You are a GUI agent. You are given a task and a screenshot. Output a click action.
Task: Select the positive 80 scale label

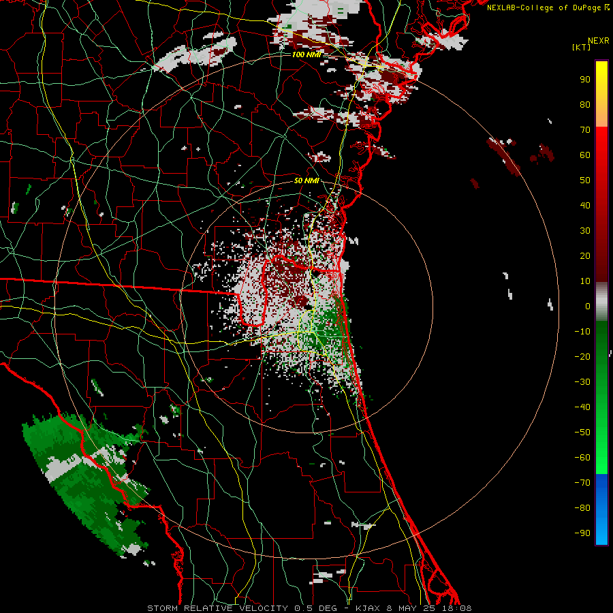click(585, 105)
